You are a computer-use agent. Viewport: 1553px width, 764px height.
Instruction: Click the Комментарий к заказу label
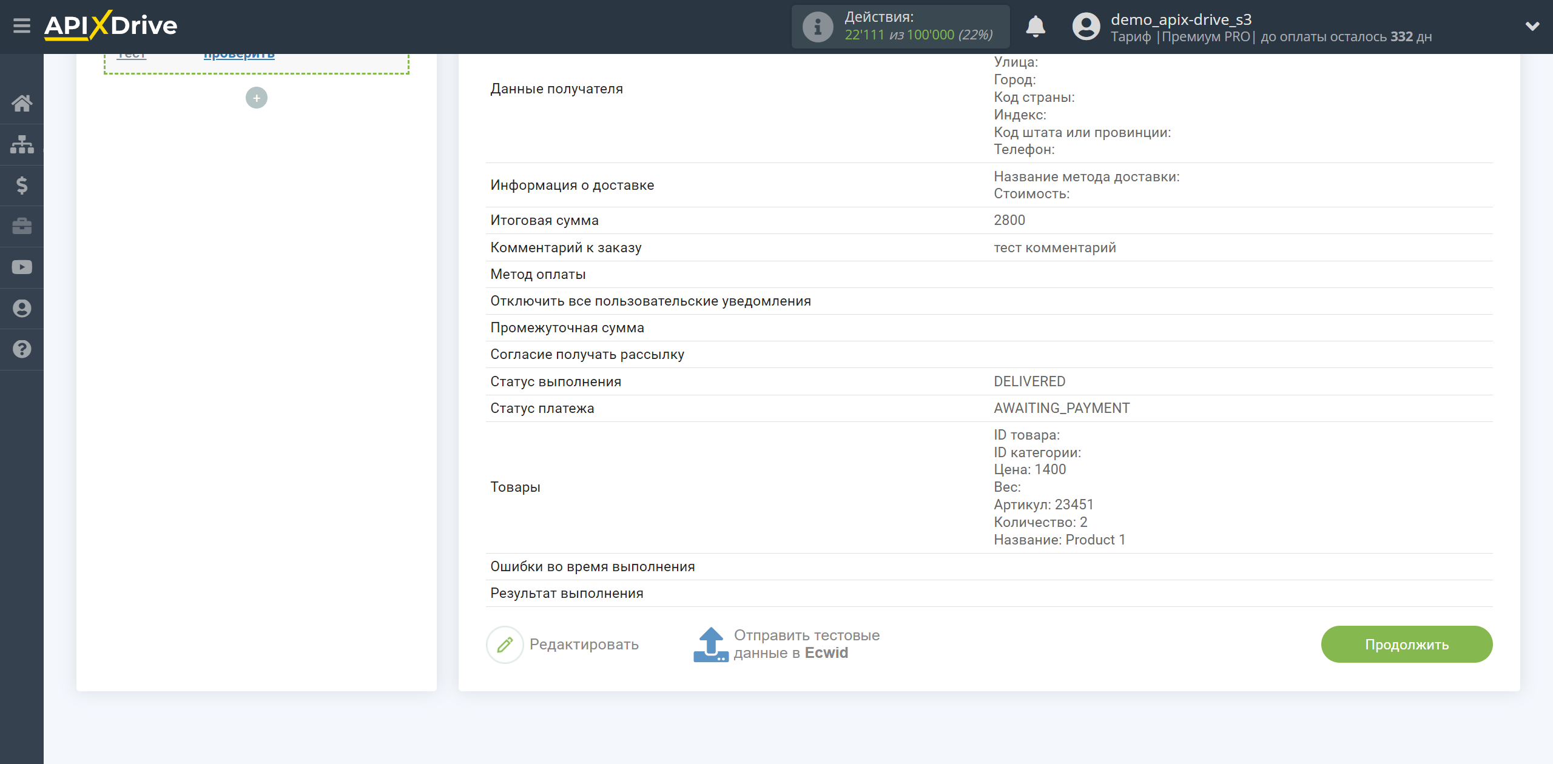point(565,247)
